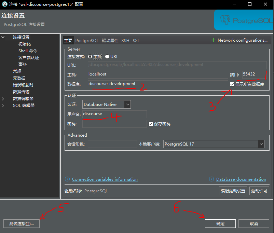Click info icon beside Database documentation

[211, 179]
